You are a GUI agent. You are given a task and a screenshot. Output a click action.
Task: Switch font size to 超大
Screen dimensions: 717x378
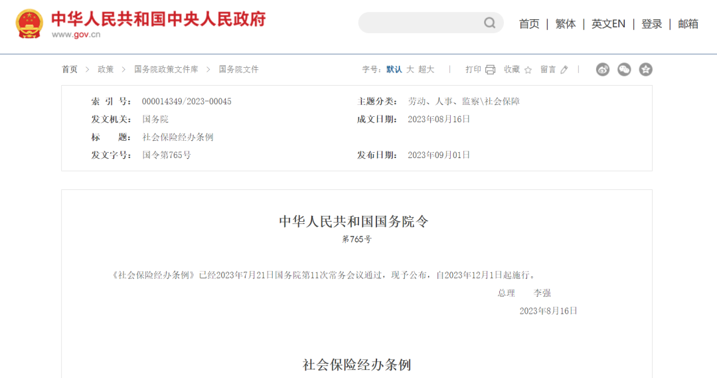tap(426, 69)
